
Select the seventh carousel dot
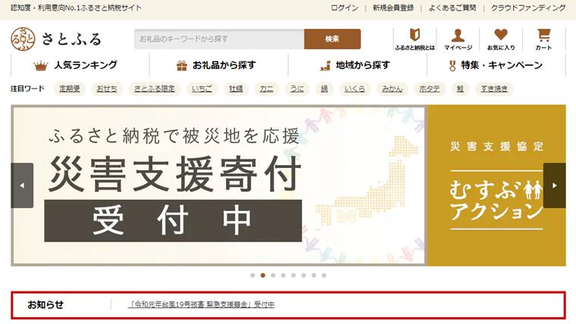[314, 276]
